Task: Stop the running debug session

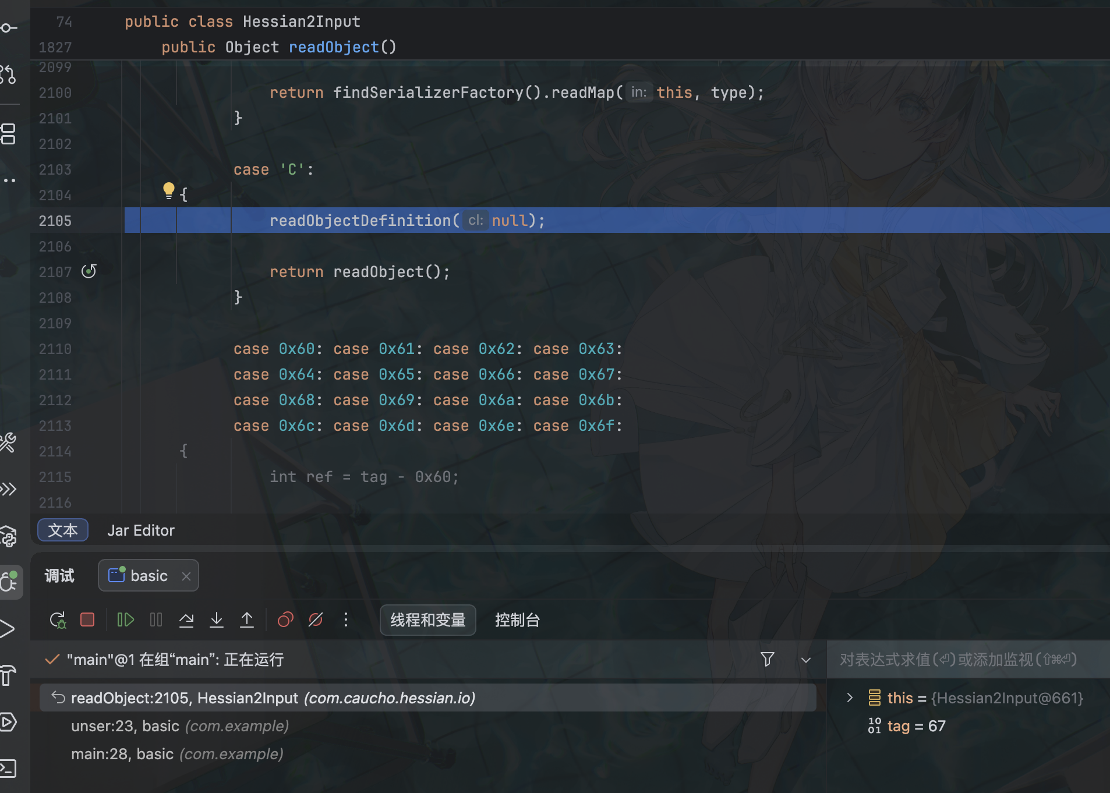Action: (x=87, y=620)
